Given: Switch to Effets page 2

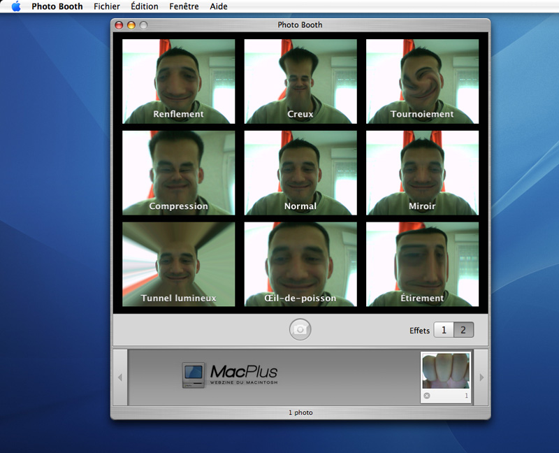Looking at the screenshot, I should [463, 330].
